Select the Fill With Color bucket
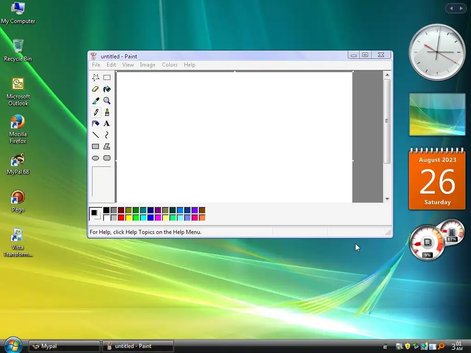This screenshot has width=471, height=353. [x=107, y=89]
